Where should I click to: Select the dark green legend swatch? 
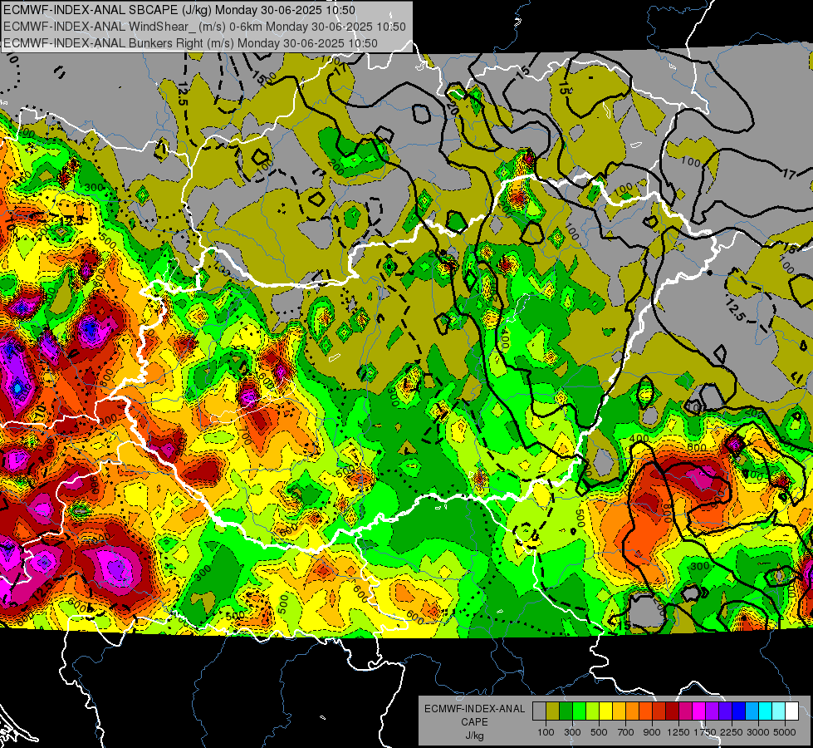[566, 711]
